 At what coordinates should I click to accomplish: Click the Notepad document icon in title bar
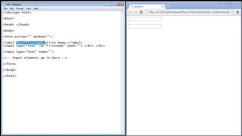pos(5,5)
